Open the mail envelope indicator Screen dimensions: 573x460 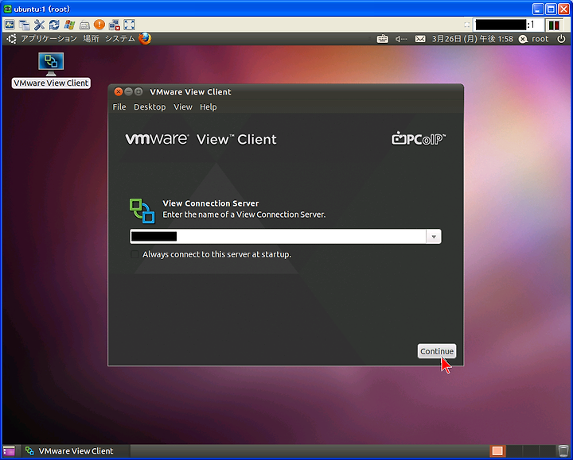420,39
